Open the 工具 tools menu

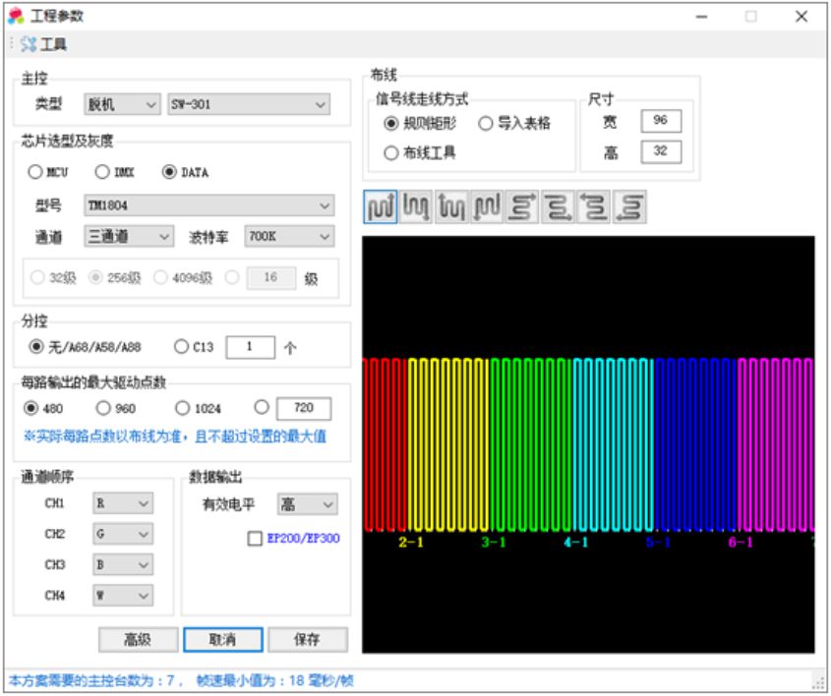pos(43,44)
